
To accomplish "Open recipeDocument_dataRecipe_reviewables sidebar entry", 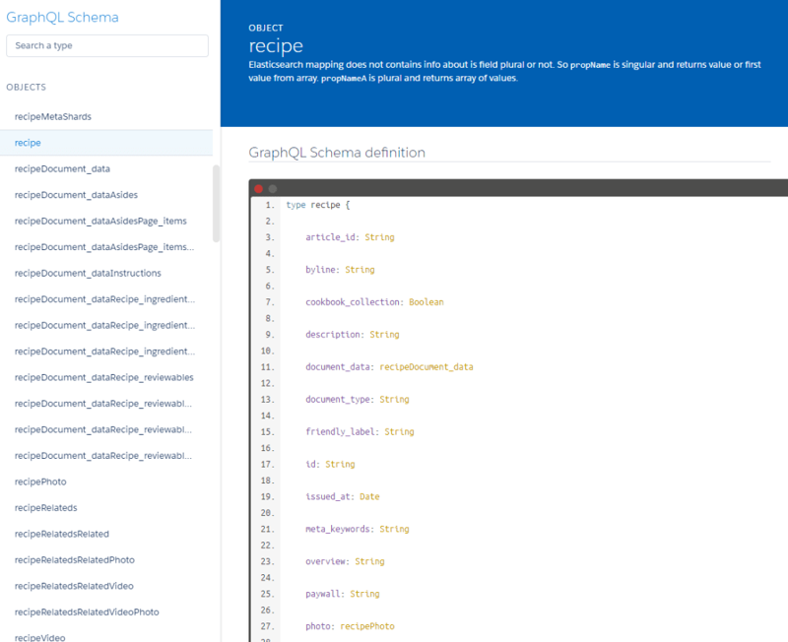I will 104,378.
